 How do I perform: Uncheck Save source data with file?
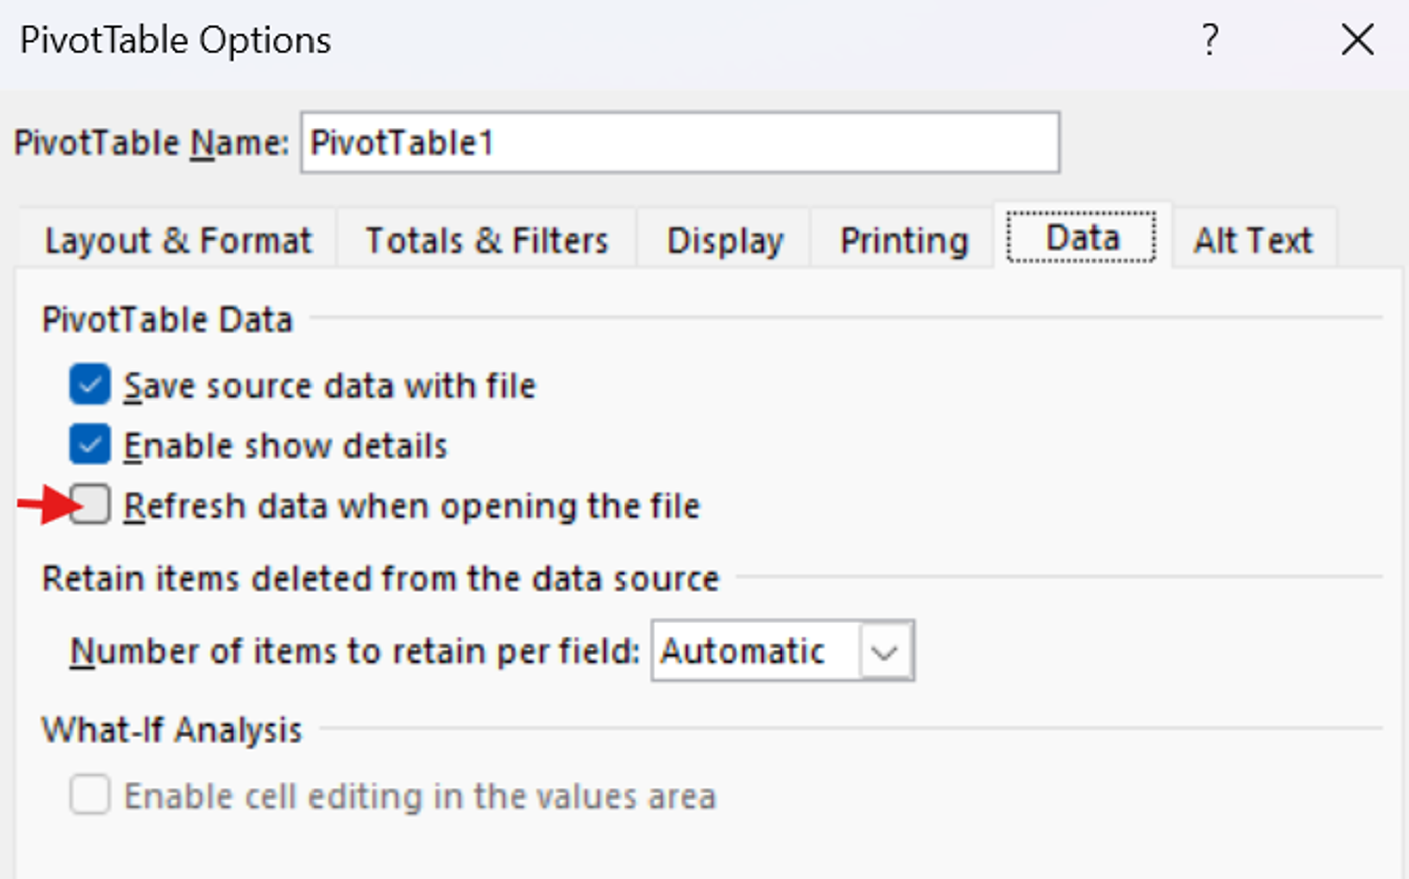(x=90, y=384)
